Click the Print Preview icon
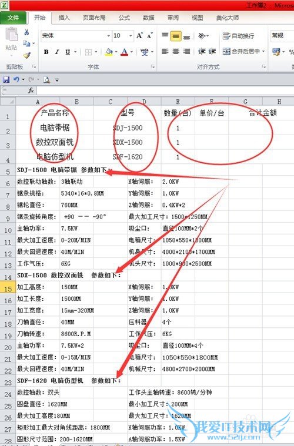The height and width of the screenshot is (446, 294). 46,81
